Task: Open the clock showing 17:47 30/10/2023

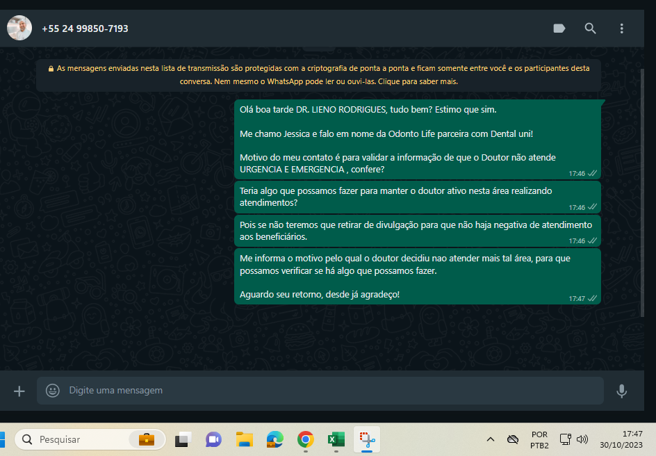Action: click(x=621, y=439)
